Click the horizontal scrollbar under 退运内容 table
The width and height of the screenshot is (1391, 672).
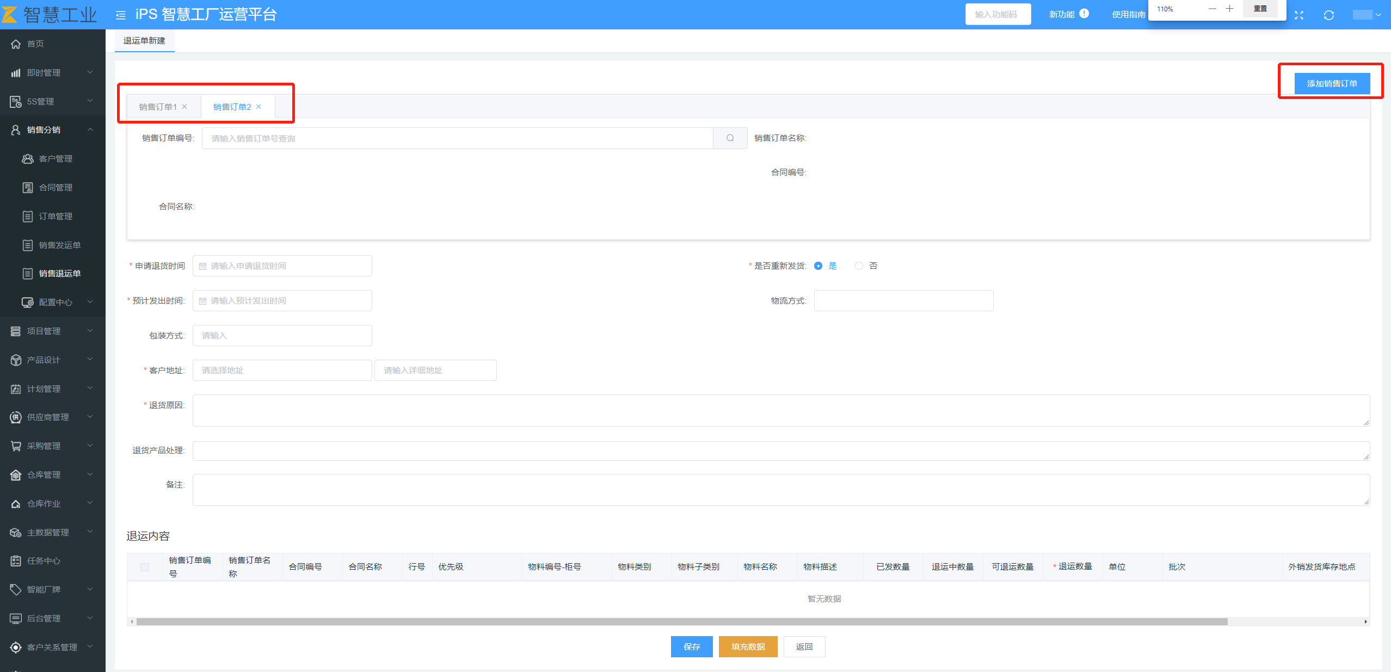coord(681,621)
